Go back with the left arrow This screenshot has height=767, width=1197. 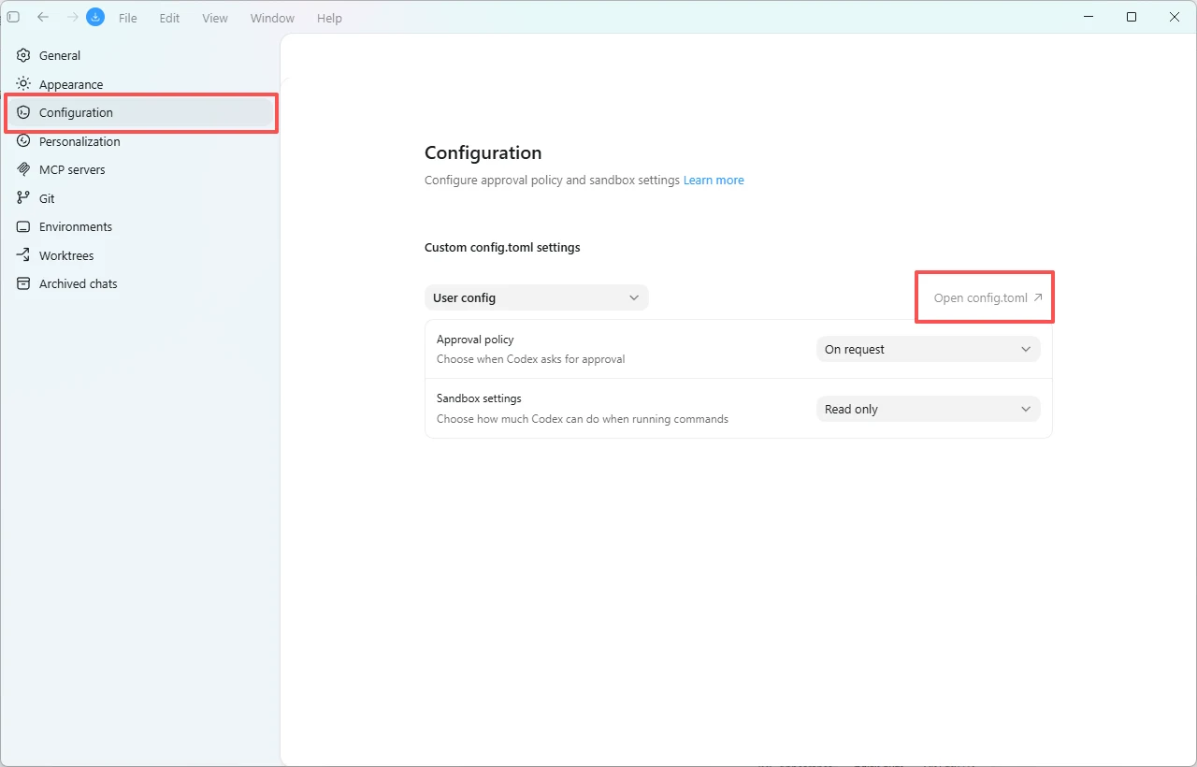(43, 17)
